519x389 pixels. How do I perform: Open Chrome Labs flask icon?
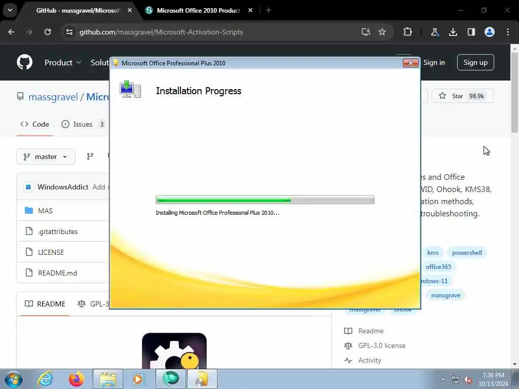tap(434, 32)
